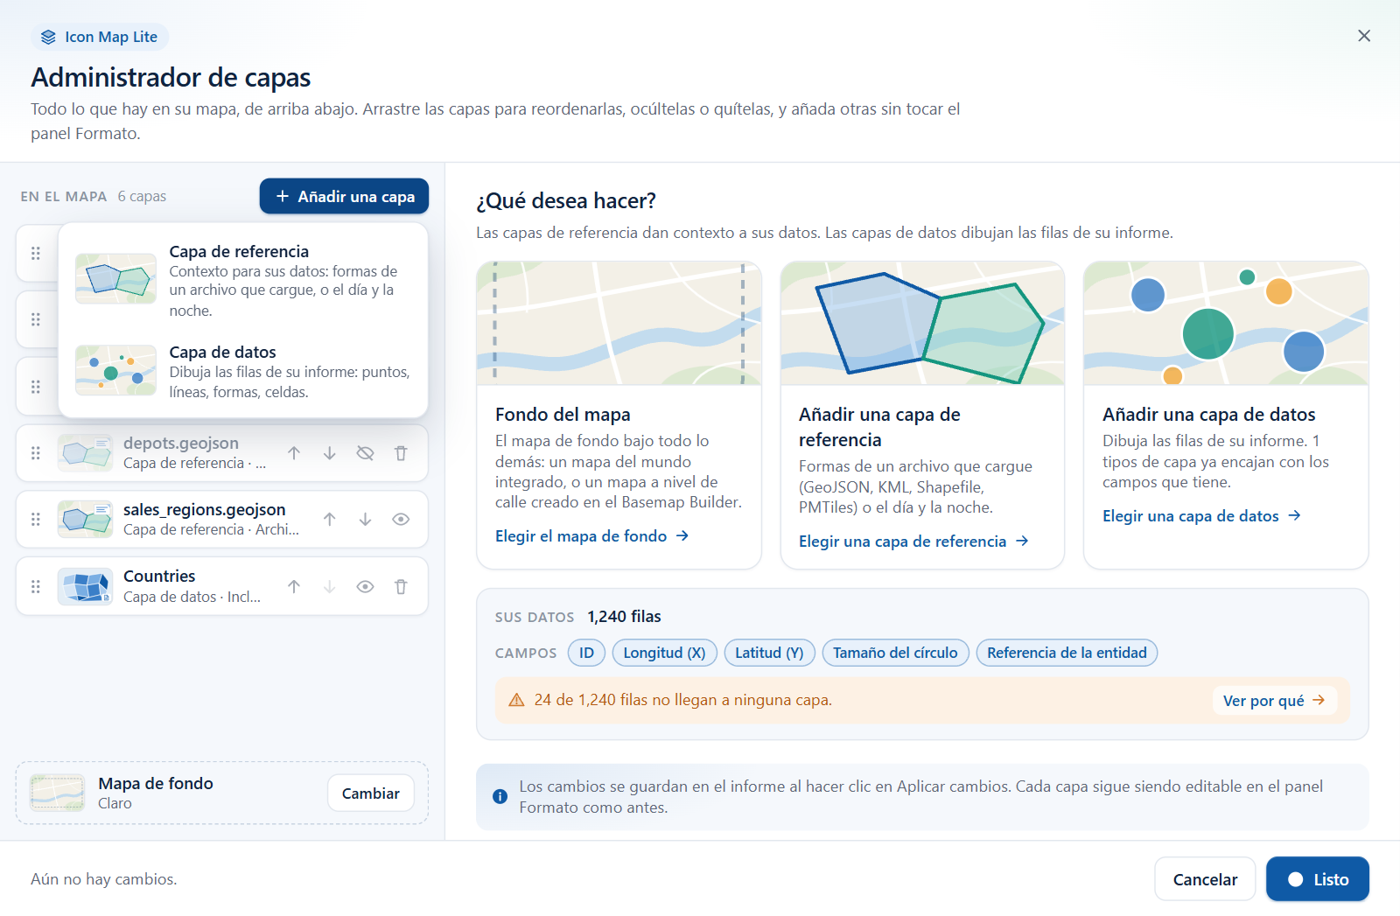Move sales_regions.geojson layer down
Image resolution: width=1400 pixels, height=916 pixels.
(x=366, y=520)
